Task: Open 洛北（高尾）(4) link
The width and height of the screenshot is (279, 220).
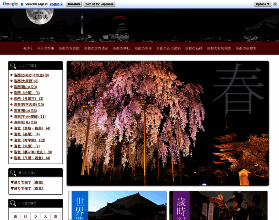Action: (x=27, y=134)
